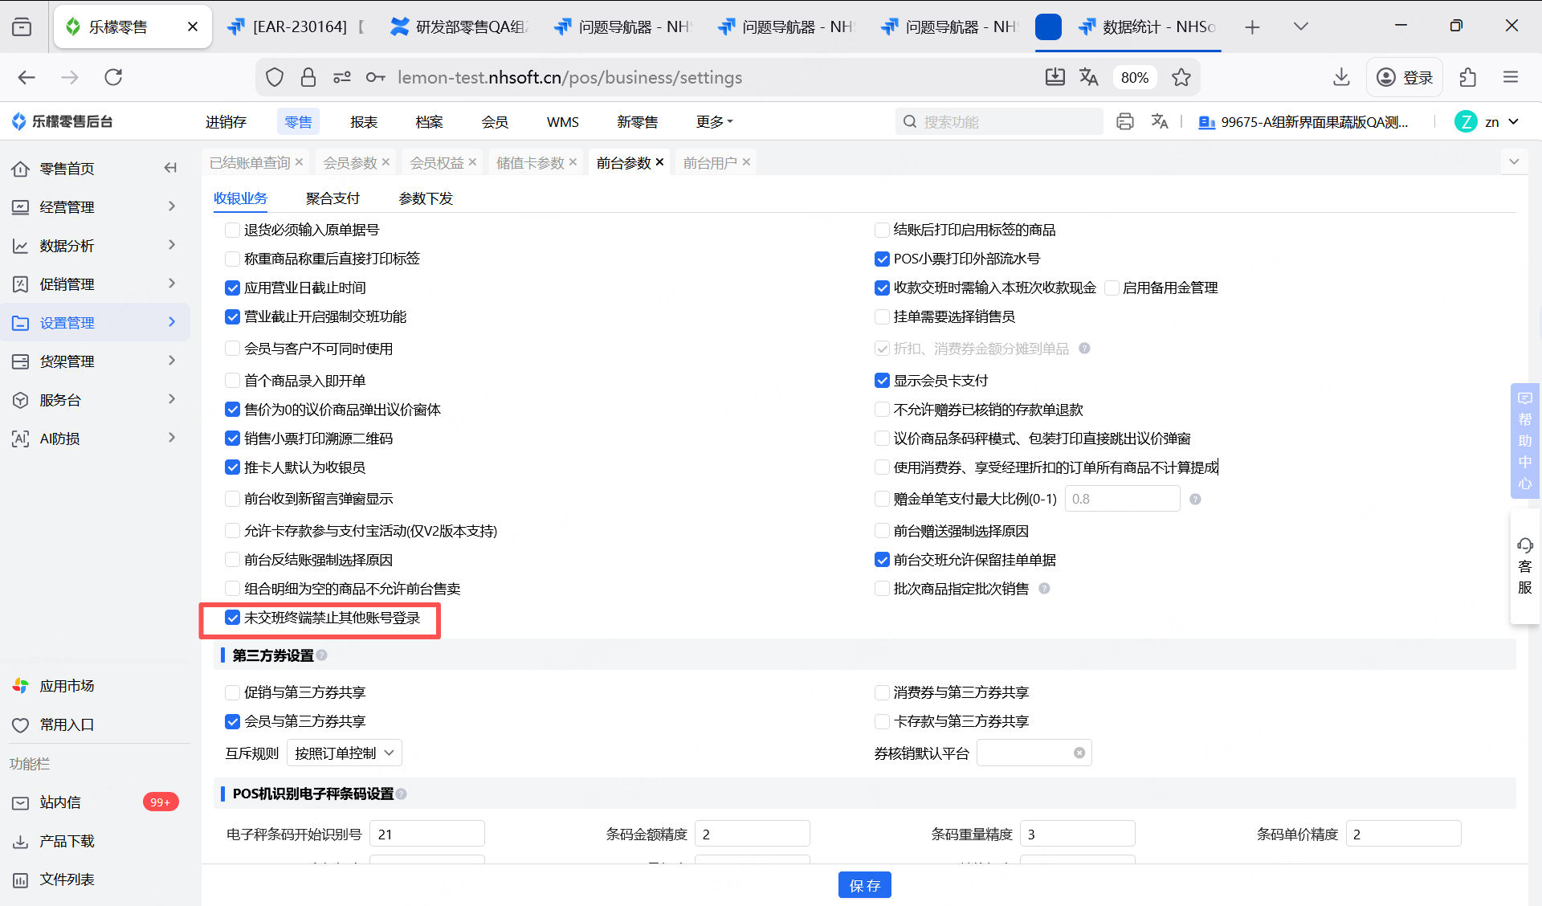Click the printer icon in top bar
The height and width of the screenshot is (906, 1542).
tap(1124, 121)
